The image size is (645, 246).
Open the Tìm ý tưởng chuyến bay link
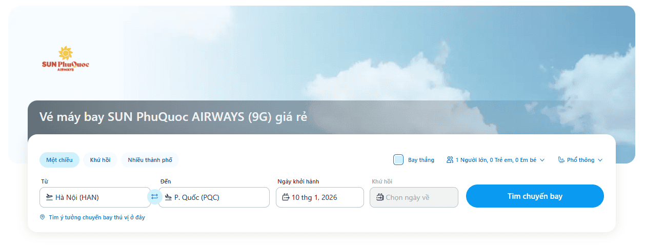click(96, 217)
